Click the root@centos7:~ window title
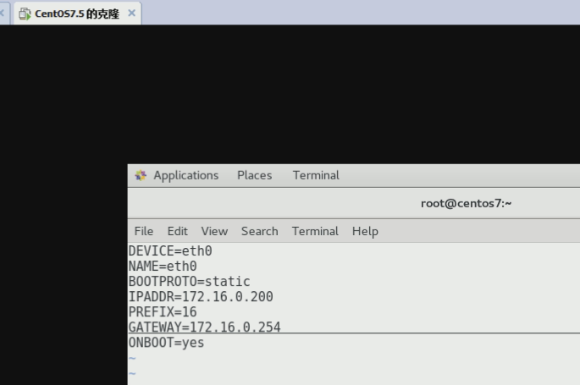The height and width of the screenshot is (385, 580). click(466, 203)
